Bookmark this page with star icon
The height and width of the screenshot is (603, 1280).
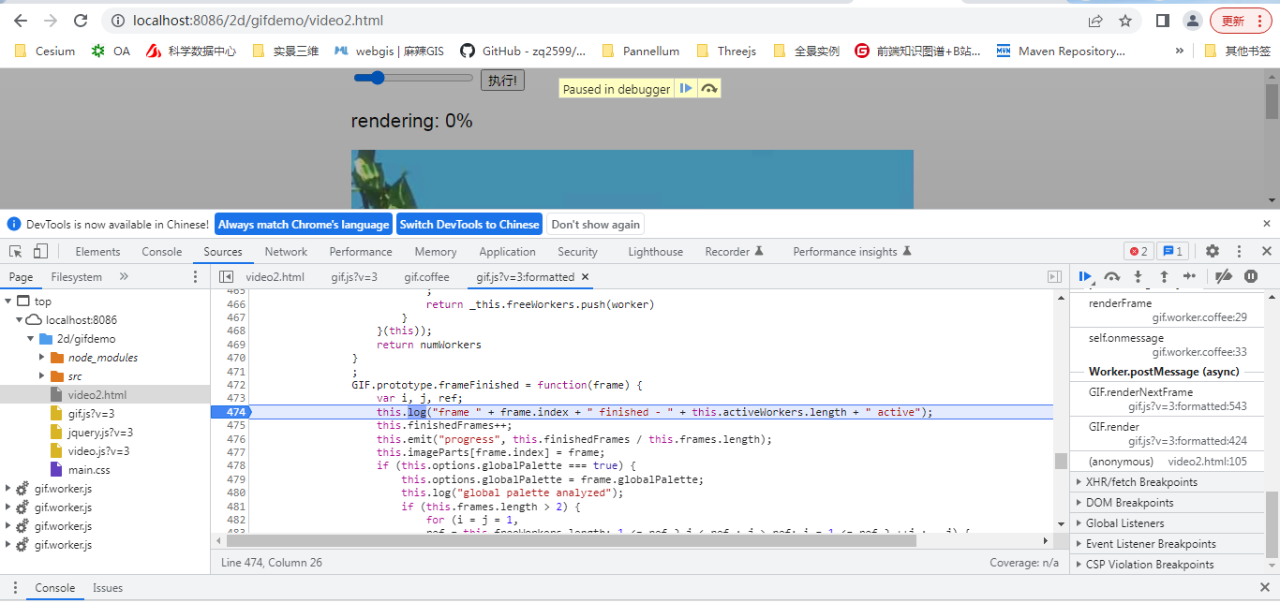[1125, 21]
